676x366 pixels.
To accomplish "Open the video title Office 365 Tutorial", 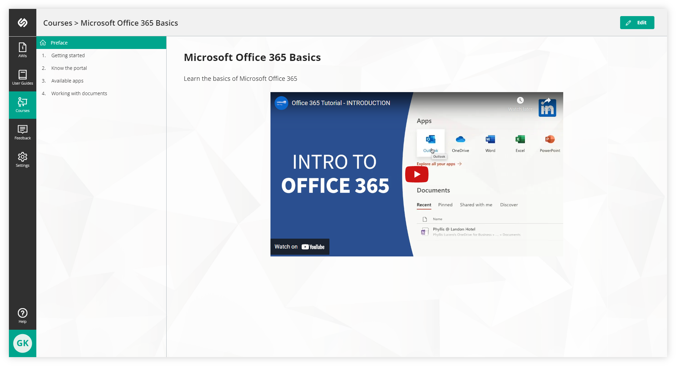I will pos(341,103).
